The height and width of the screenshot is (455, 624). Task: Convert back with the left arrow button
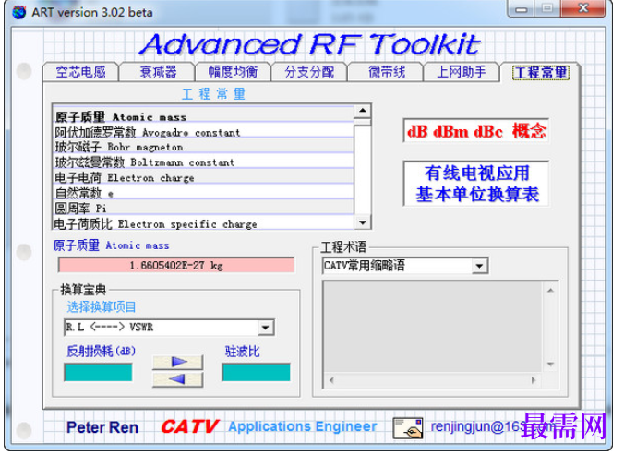178,379
